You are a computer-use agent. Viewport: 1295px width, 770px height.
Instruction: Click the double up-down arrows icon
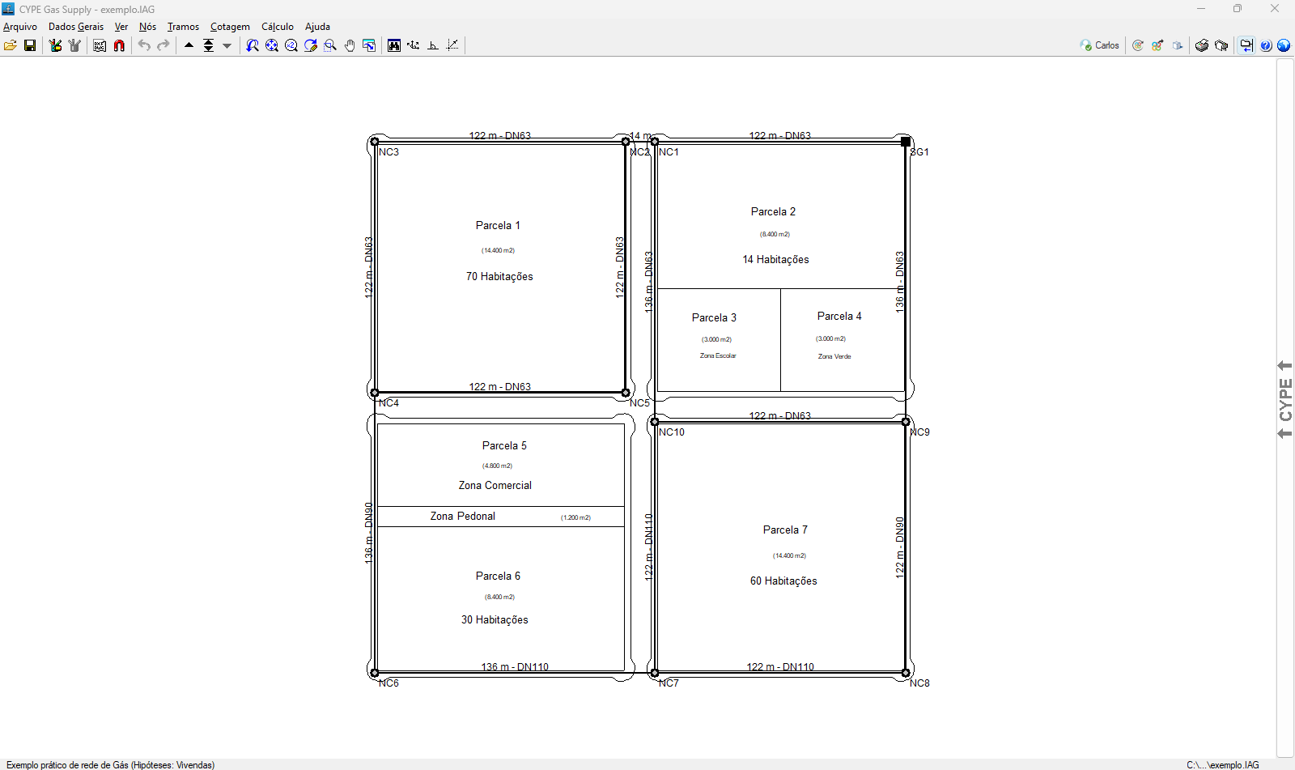click(208, 45)
